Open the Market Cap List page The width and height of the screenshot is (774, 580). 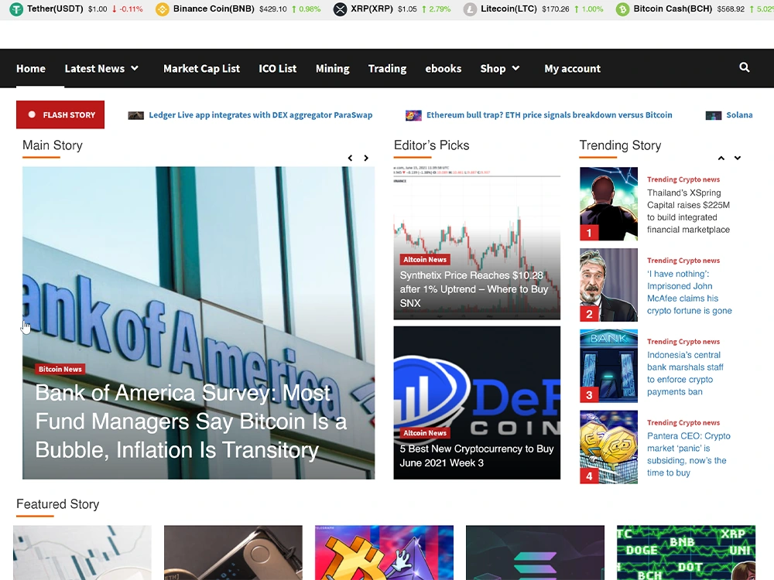201,69
